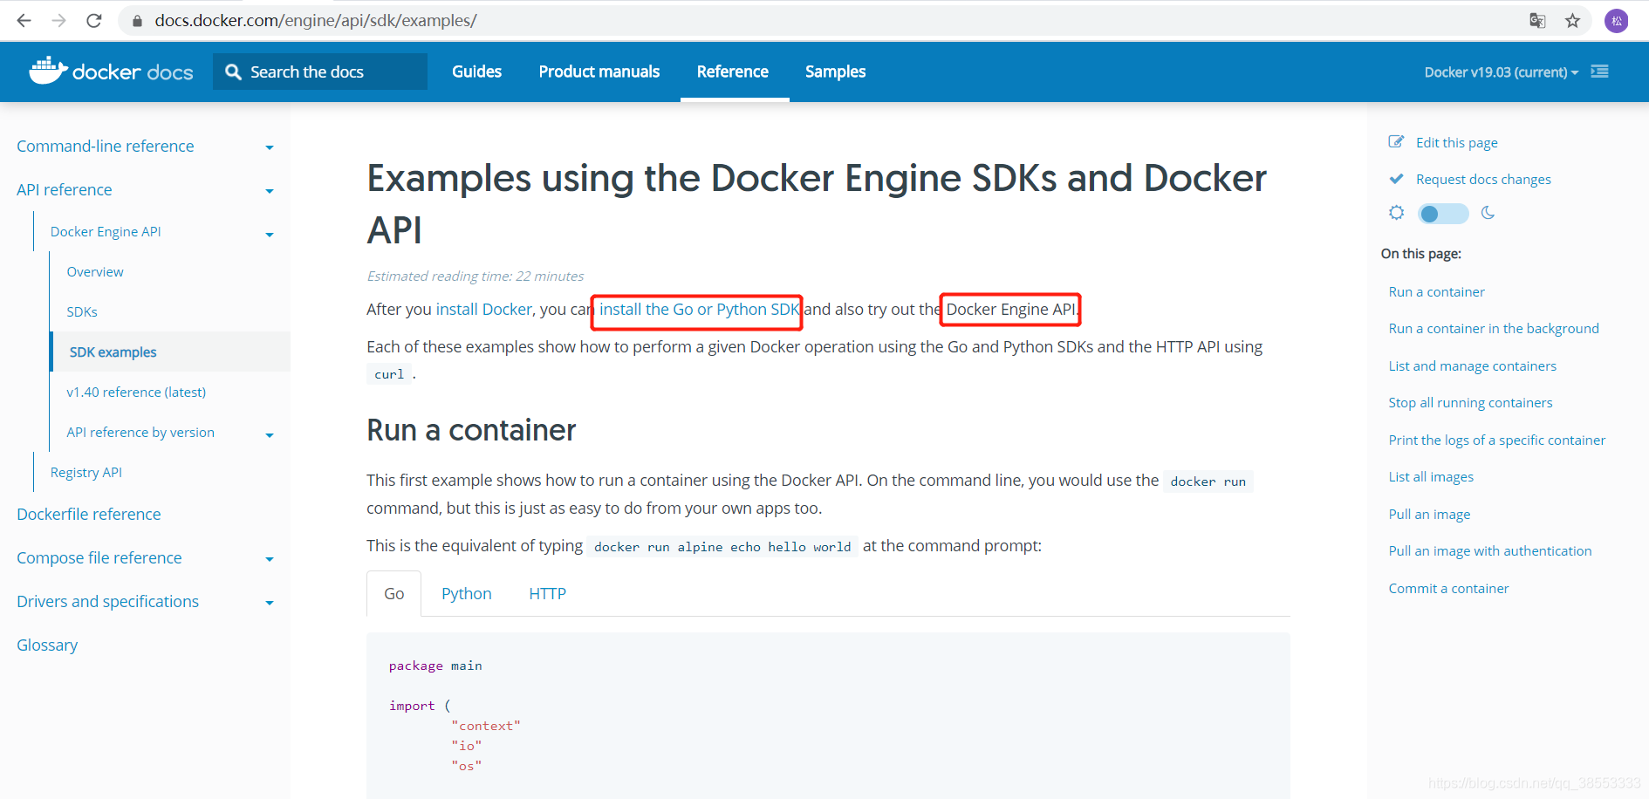Open Registry API in sidebar
Viewport: 1649px width, 799px height.
(x=86, y=472)
